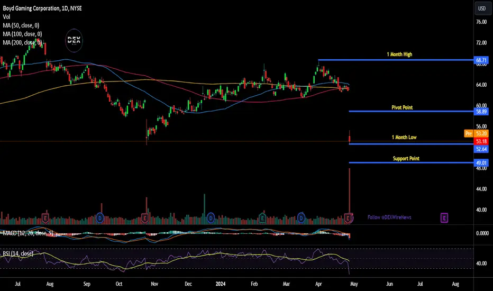Click the 2024 label on the time axis
493x291 pixels.
pos(221,284)
